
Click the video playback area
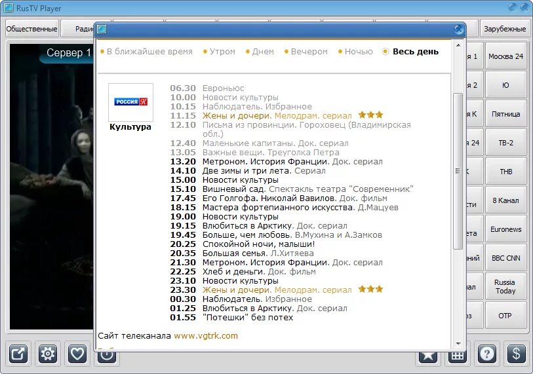click(x=52, y=187)
